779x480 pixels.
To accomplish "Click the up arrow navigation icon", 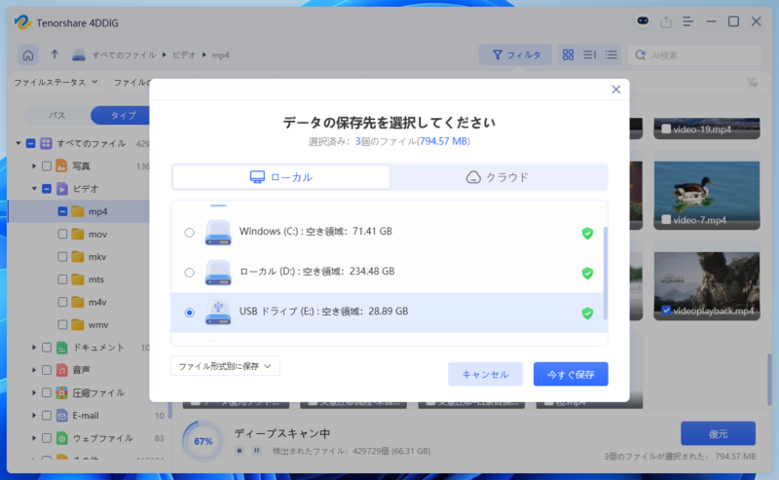I will [x=56, y=55].
